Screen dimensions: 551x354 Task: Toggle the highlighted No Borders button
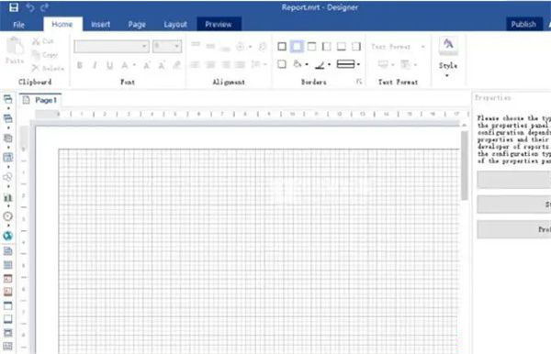297,46
